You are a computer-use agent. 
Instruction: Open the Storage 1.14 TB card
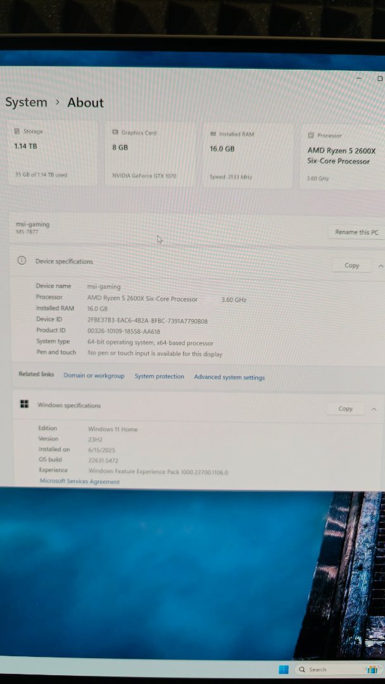click(53, 153)
